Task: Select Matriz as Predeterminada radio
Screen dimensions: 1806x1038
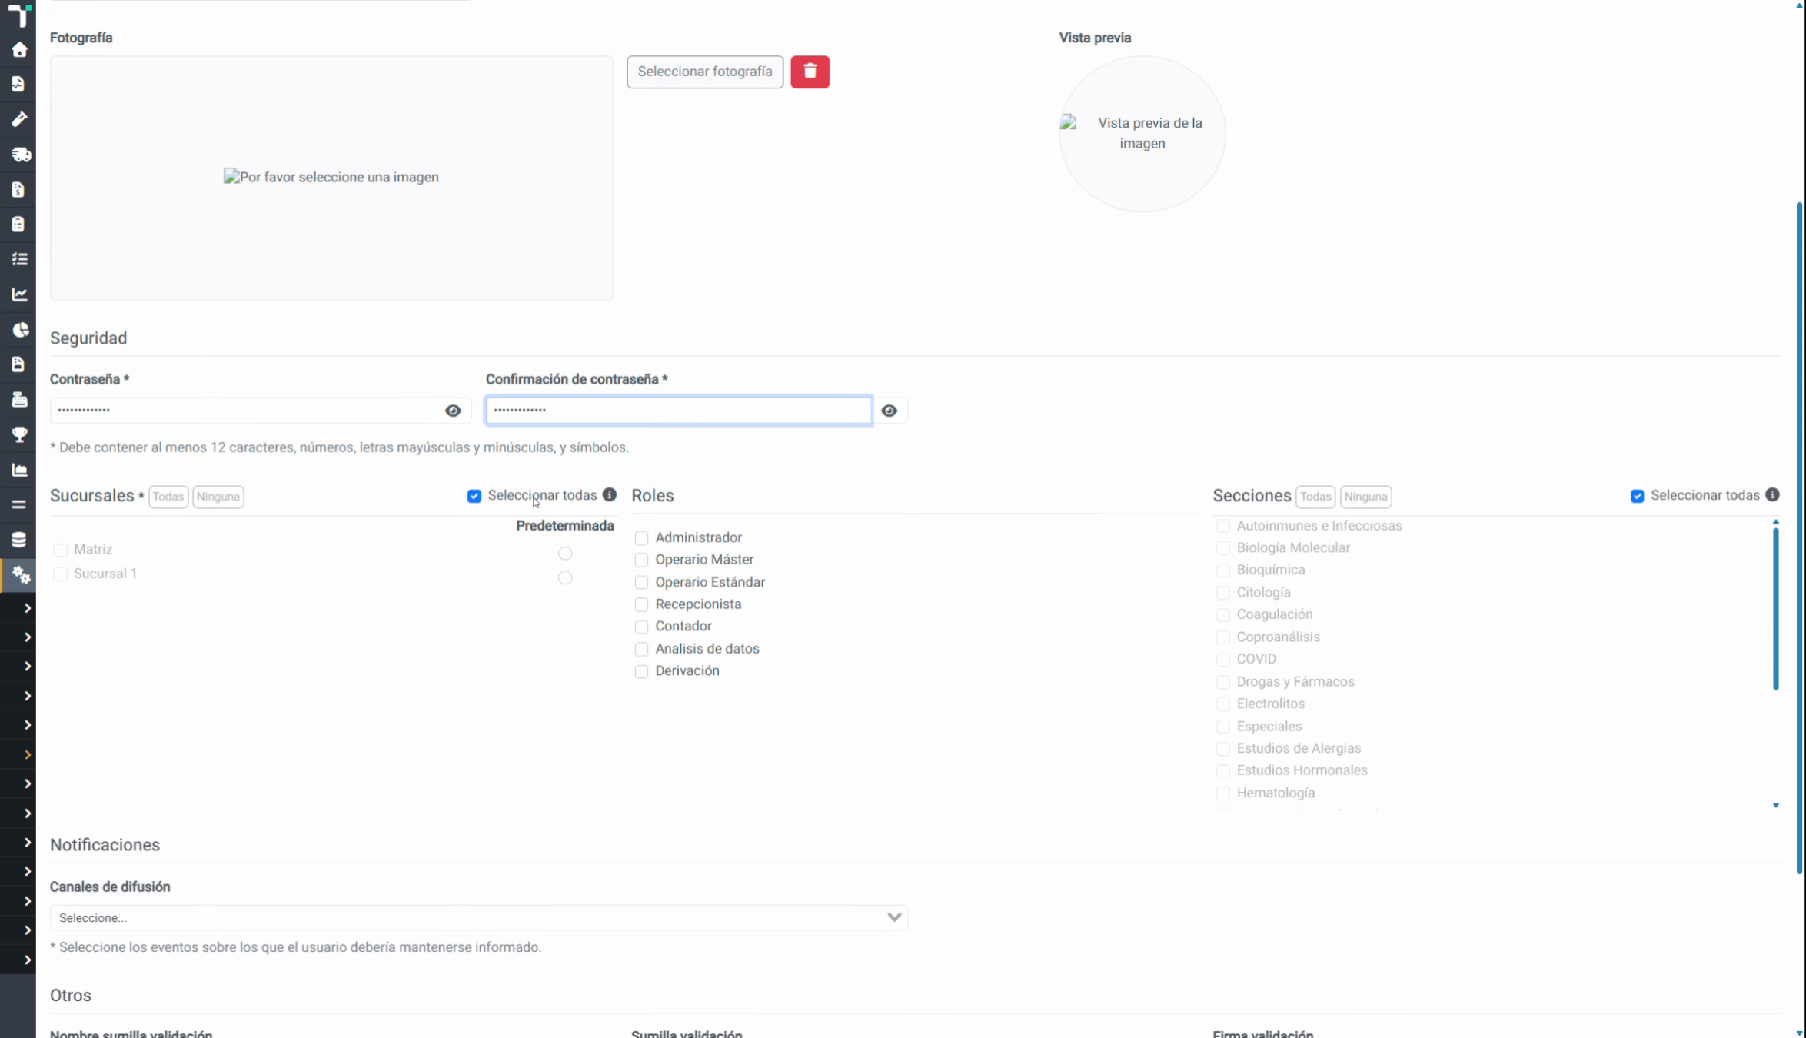Action: (565, 554)
